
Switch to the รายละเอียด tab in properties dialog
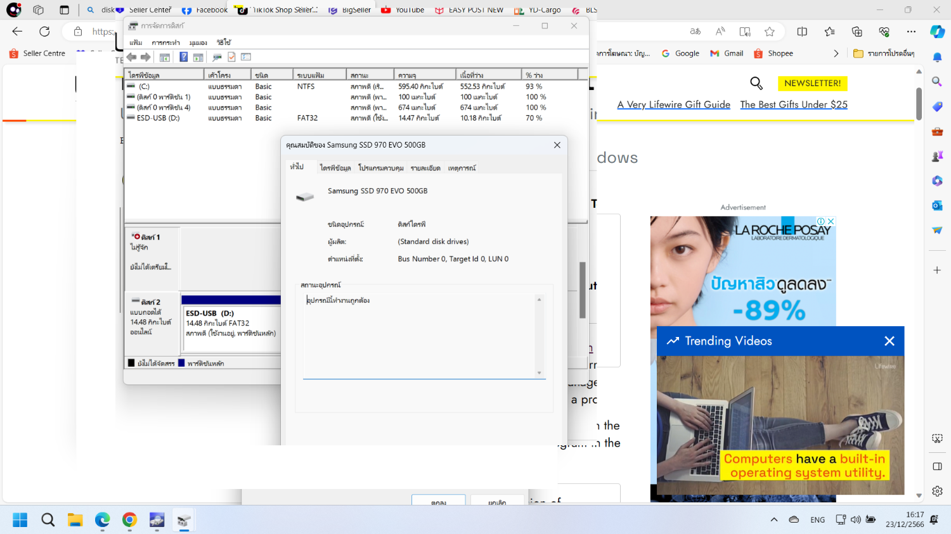pyautogui.click(x=425, y=168)
